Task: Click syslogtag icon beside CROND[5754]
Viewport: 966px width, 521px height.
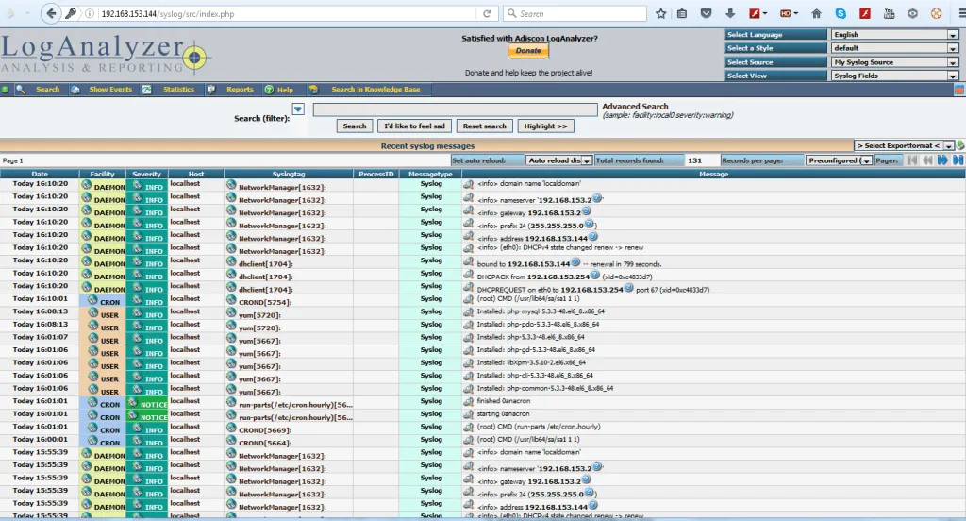Action: pyautogui.click(x=231, y=300)
